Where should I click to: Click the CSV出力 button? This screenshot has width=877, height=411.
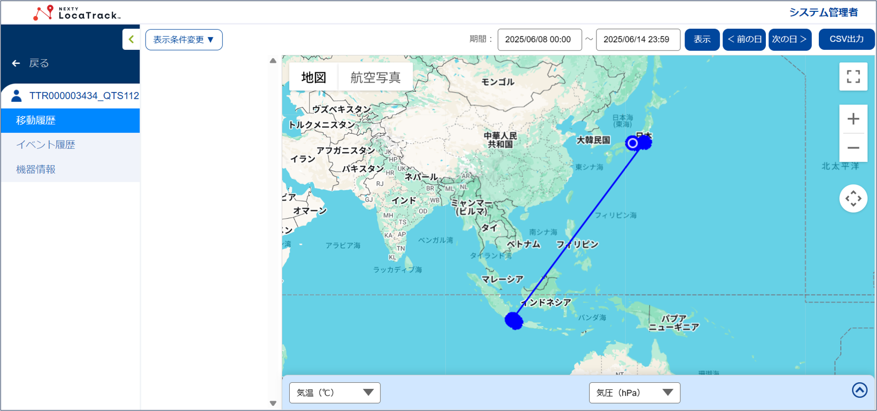846,40
